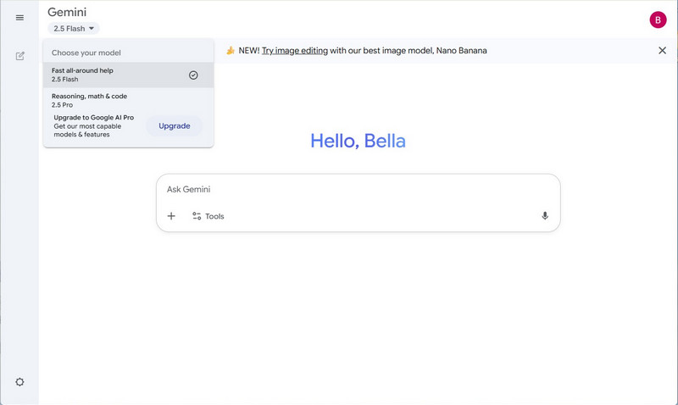Click the Gemini title logo
The width and height of the screenshot is (678, 405).
(67, 12)
